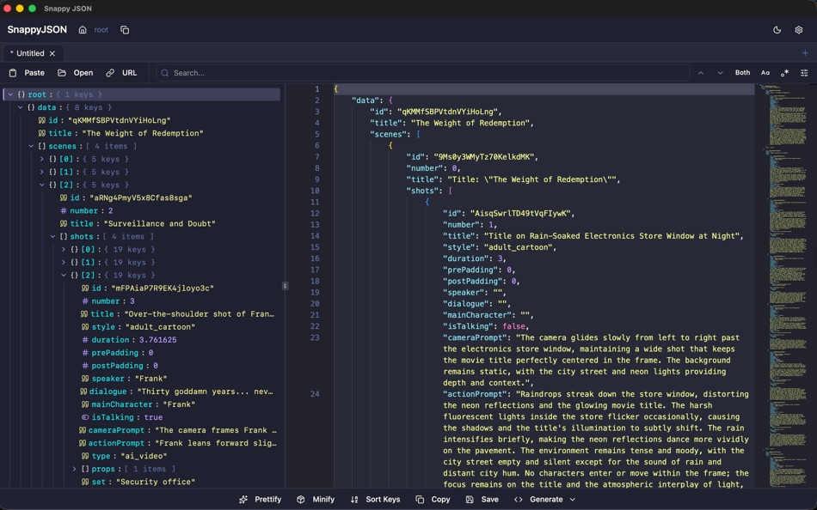This screenshot has width=817, height=510.
Task: Click the Copy button in bottom bar
Action: pyautogui.click(x=433, y=499)
